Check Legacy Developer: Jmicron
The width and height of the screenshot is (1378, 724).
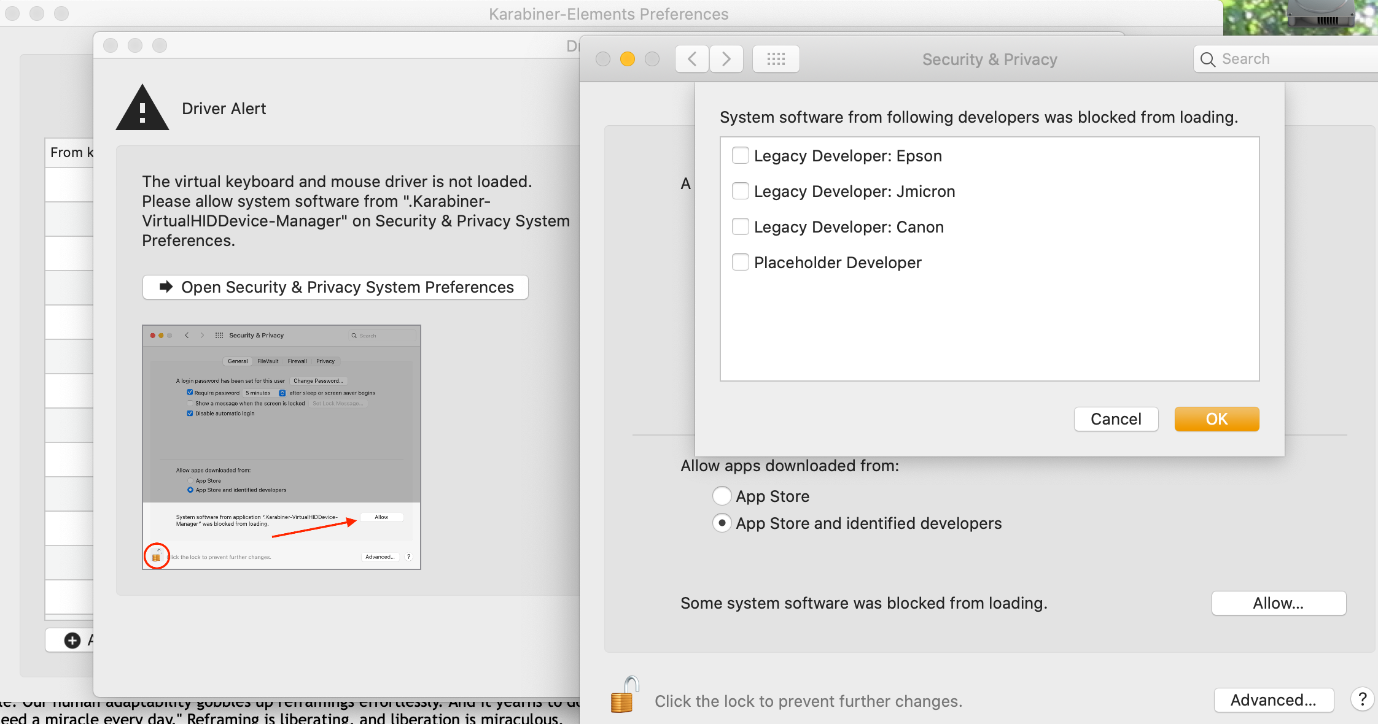741,191
